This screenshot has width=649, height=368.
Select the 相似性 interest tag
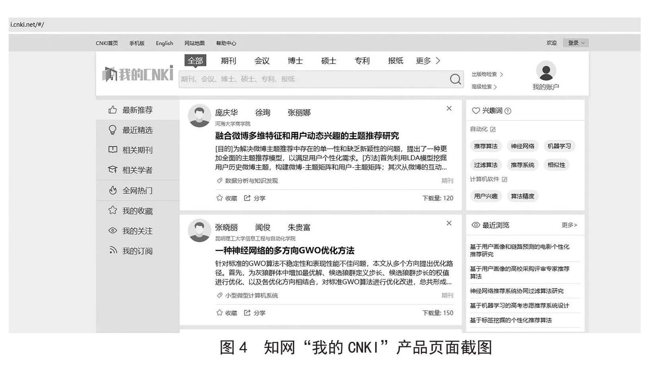coord(556,165)
